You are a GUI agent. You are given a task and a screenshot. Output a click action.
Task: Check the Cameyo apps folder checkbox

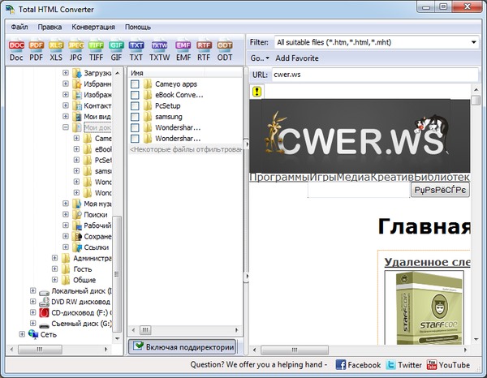pos(135,84)
